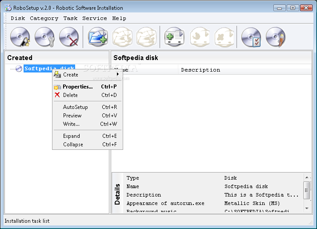Open the Task menu
Image resolution: width=317 pixels, height=229 pixels.
(x=70, y=18)
